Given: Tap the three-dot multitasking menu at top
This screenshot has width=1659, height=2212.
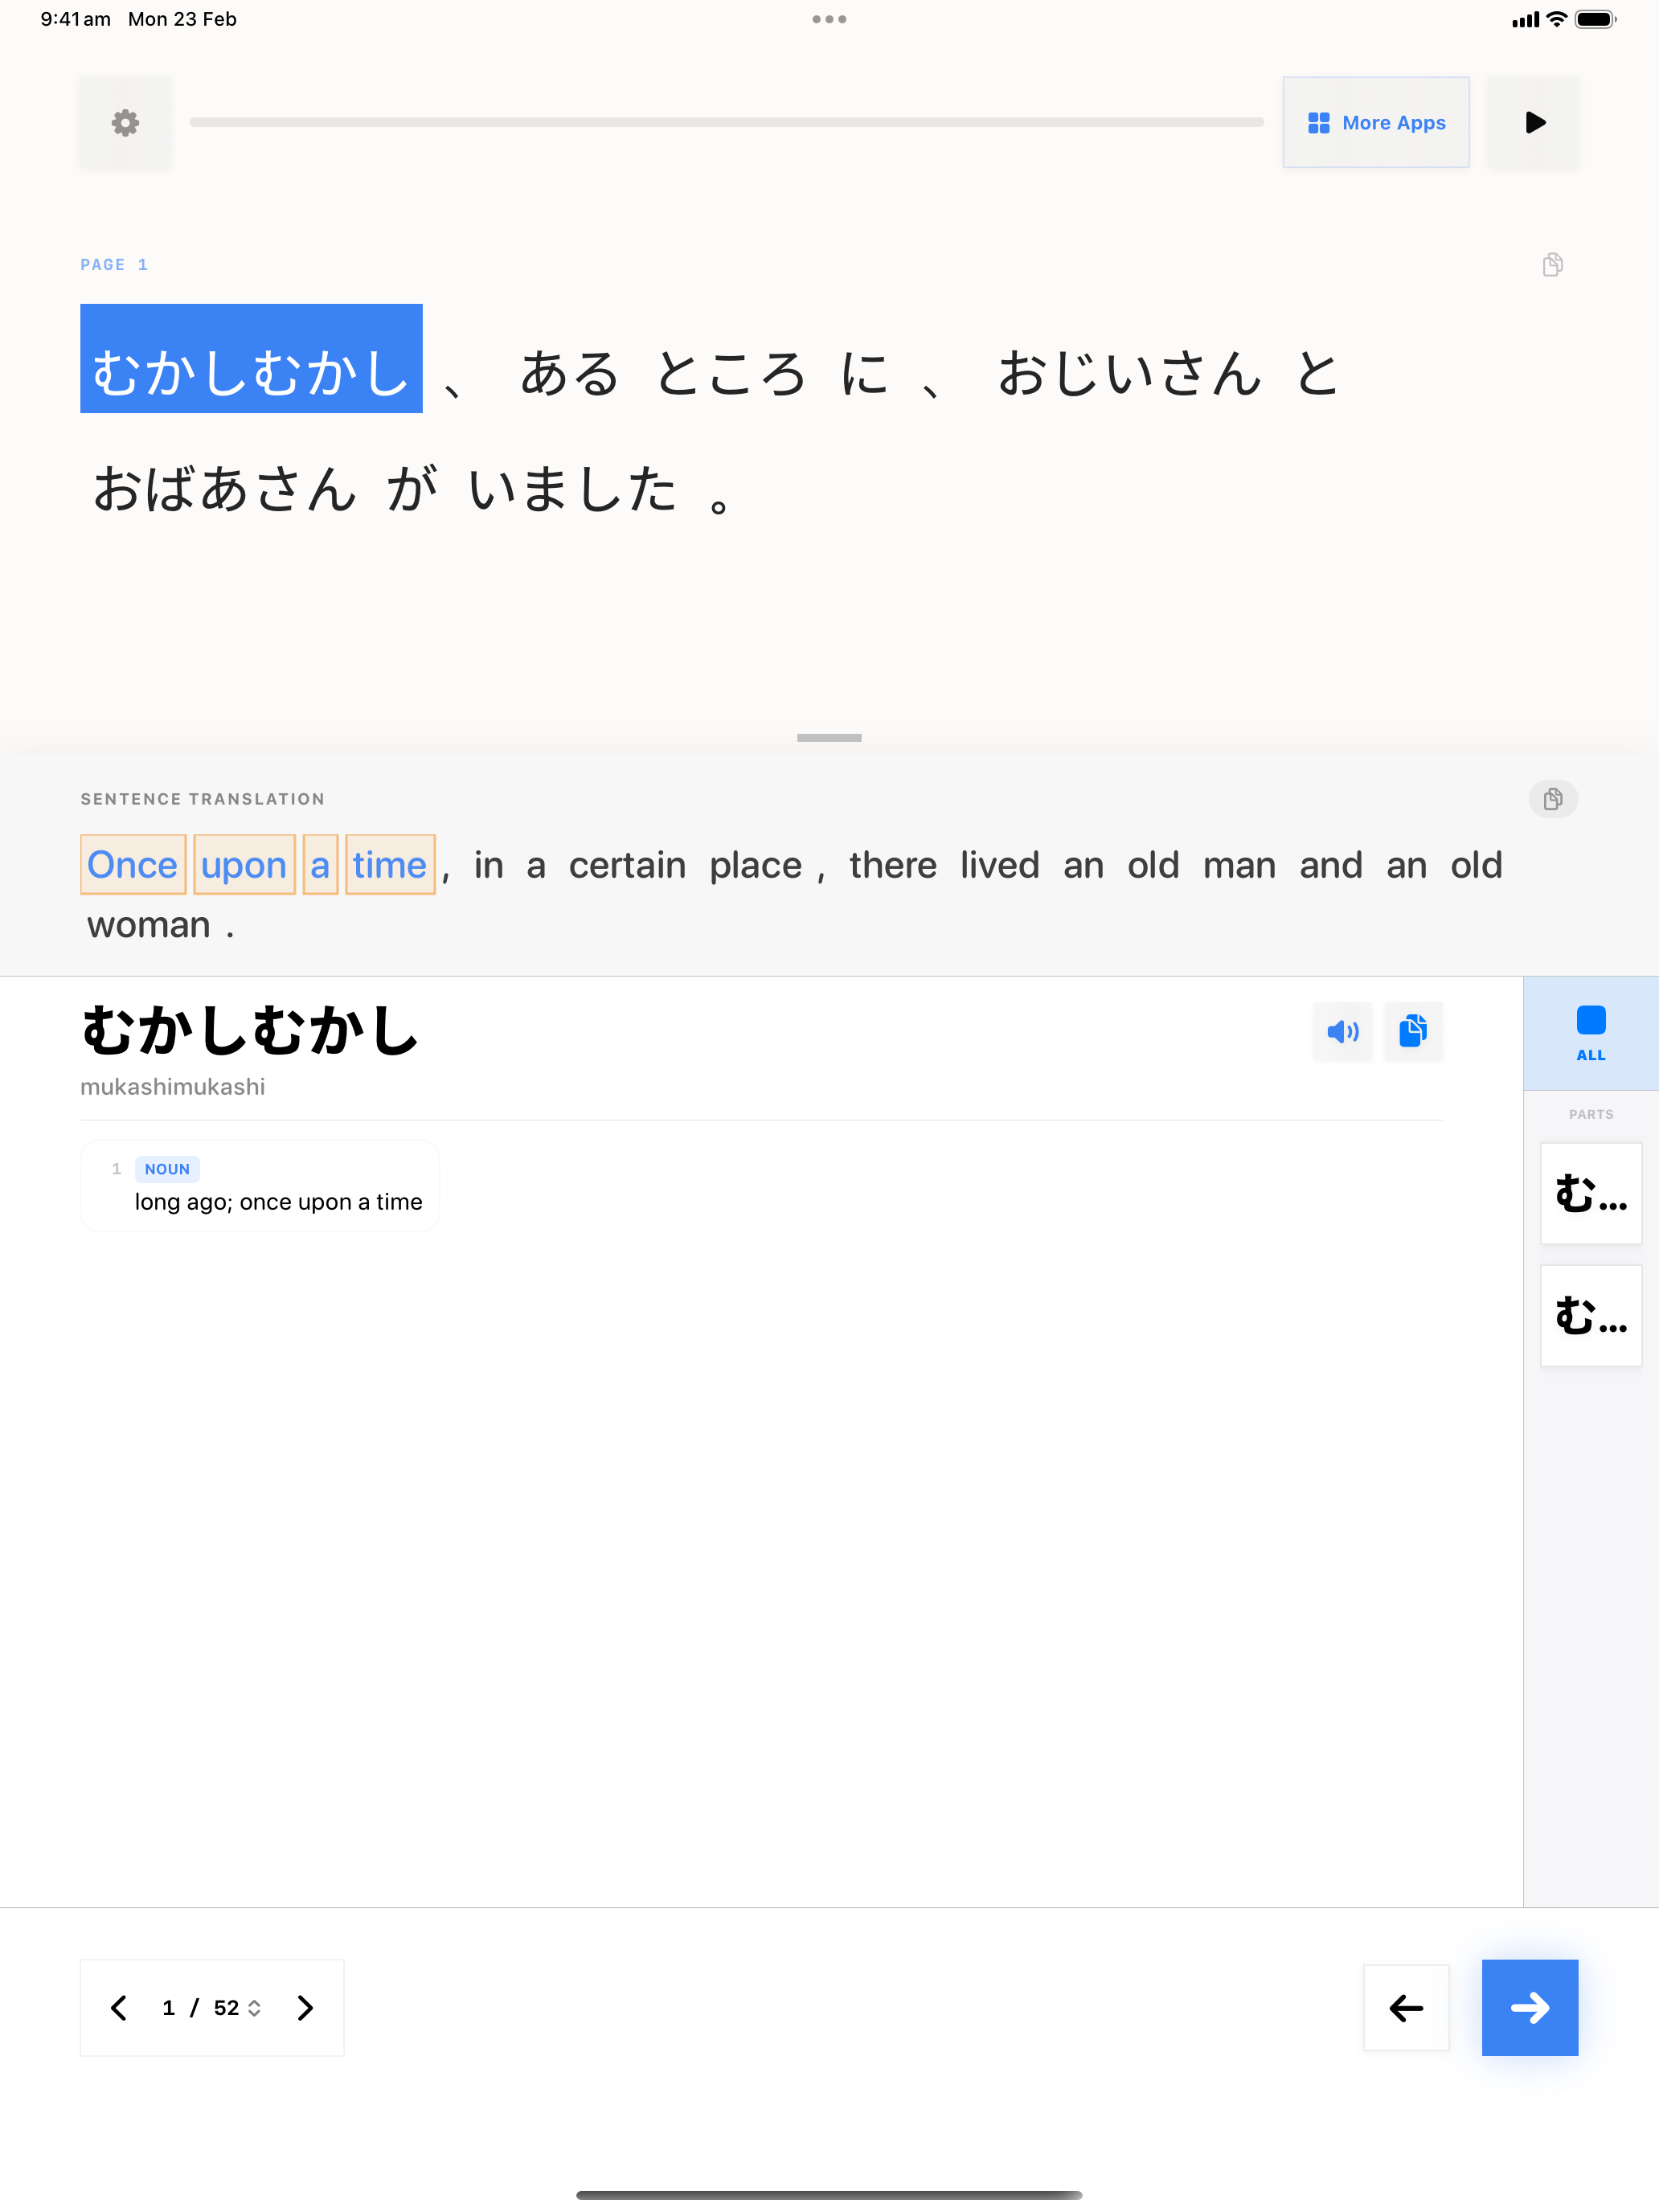Looking at the screenshot, I should click(x=828, y=19).
